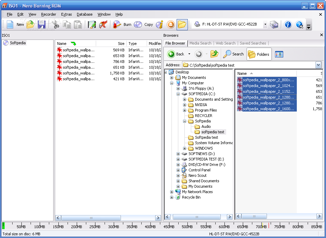Toggle the Folders pane button

[x=259, y=54]
